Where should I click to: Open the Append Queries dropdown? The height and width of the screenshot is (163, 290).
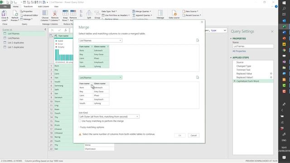tap(142, 15)
